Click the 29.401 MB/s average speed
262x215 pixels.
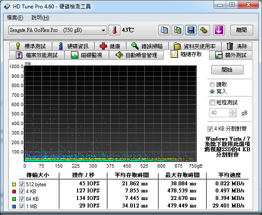[x=228, y=206]
